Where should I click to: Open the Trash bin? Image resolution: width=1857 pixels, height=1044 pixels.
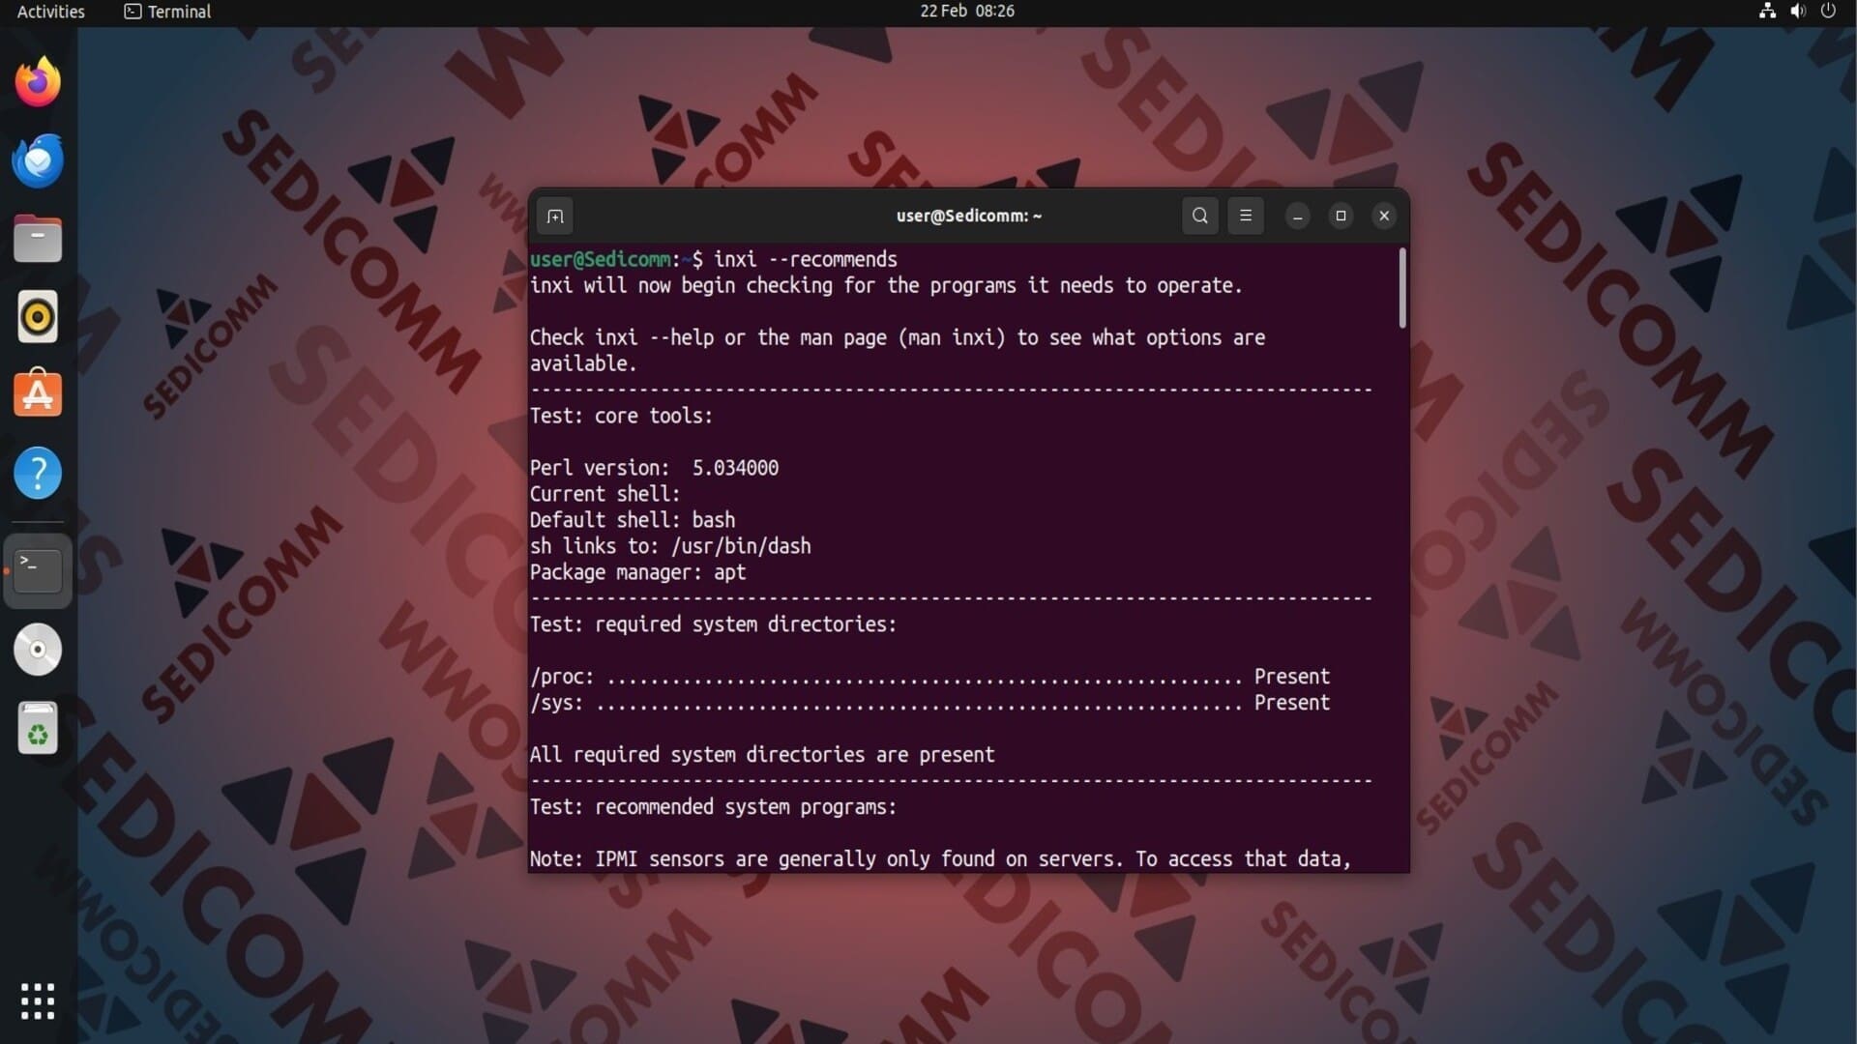[x=38, y=728]
